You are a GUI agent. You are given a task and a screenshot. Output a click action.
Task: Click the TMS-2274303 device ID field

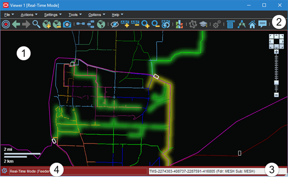(x=217, y=171)
